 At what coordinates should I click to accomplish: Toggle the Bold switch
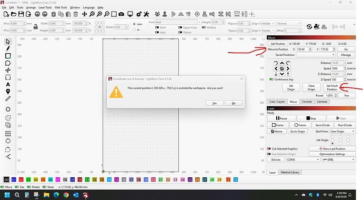tap(157, 27)
